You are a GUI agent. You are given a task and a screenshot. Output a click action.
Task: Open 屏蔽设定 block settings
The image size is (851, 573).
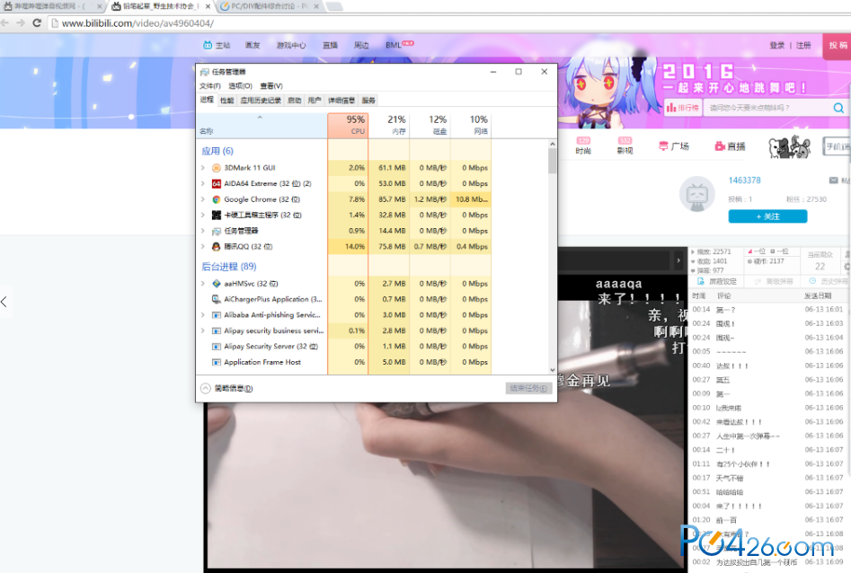click(x=717, y=281)
